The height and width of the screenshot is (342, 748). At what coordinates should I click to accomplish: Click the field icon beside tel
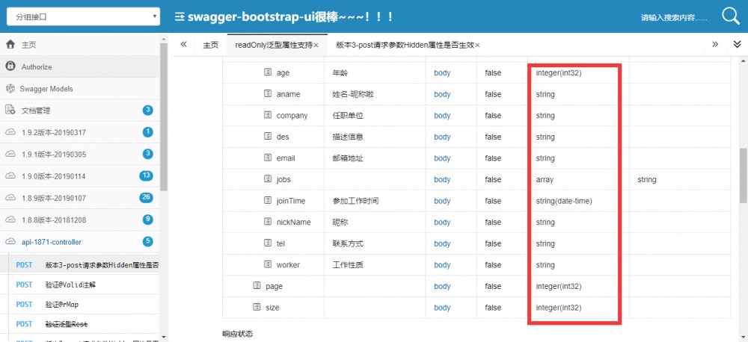(268, 243)
